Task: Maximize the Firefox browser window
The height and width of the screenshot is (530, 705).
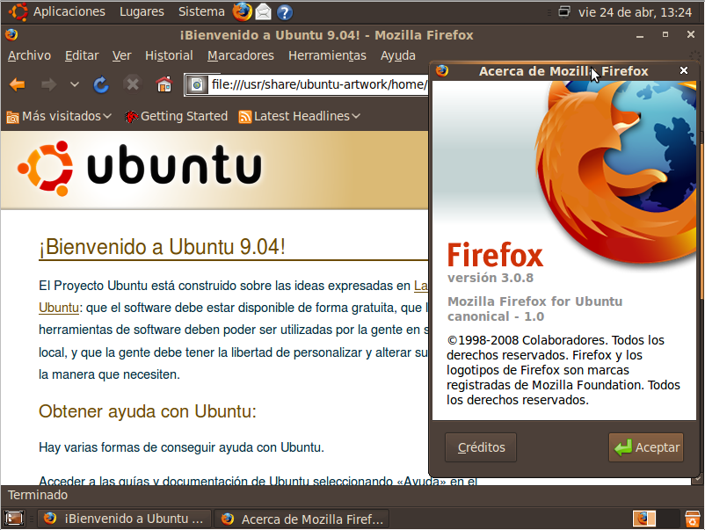Action: tap(665, 34)
